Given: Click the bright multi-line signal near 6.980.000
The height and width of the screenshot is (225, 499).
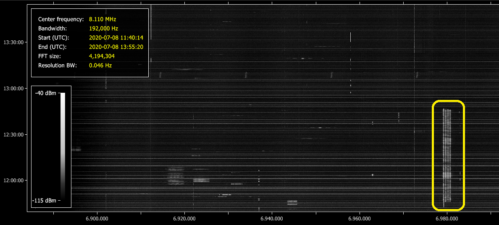Looking at the screenshot, I should click(x=447, y=156).
